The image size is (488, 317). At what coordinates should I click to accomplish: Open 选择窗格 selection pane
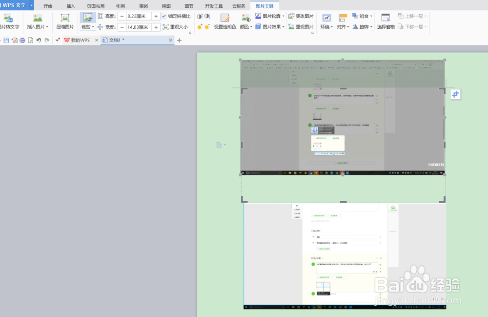pyautogui.click(x=386, y=21)
